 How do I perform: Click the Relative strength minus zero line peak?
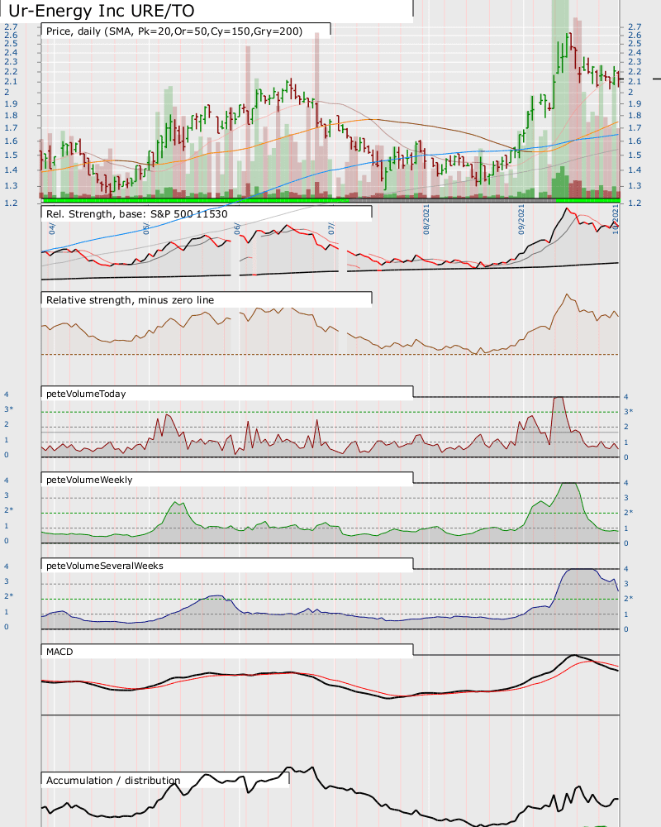[x=567, y=295]
